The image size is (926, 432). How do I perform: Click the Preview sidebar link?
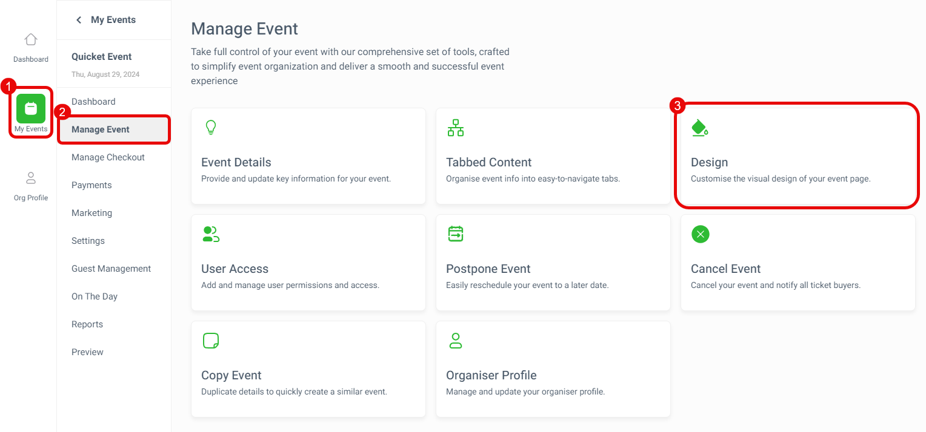pyautogui.click(x=87, y=352)
